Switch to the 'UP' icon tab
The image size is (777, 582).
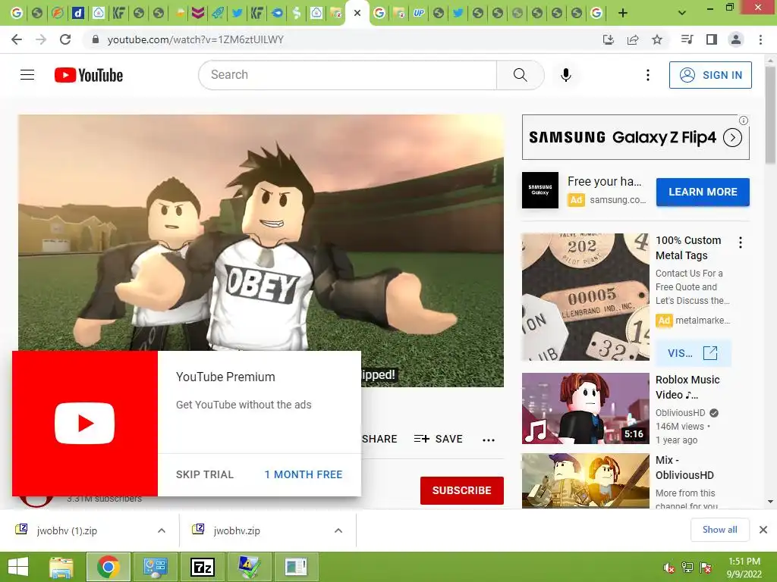pos(419,13)
